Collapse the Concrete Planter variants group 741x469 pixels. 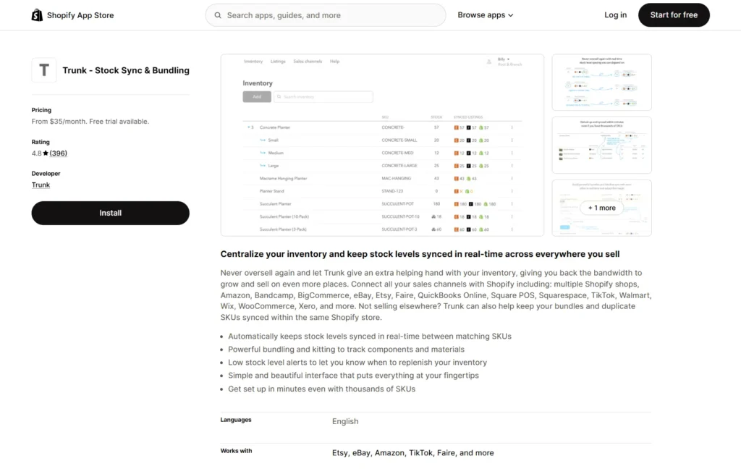pyautogui.click(x=248, y=127)
